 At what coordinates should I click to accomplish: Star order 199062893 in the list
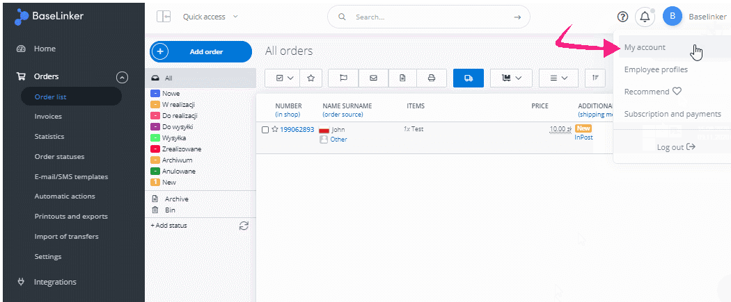pyautogui.click(x=275, y=130)
